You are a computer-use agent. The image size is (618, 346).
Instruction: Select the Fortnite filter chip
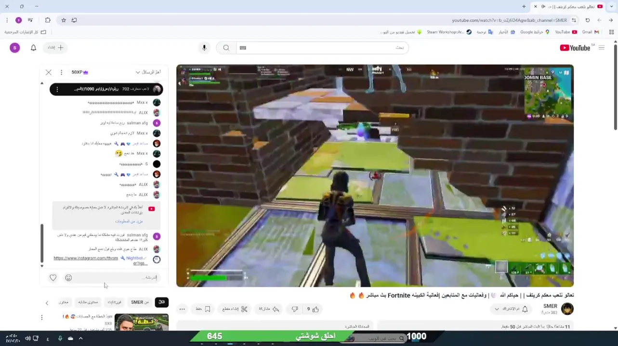(x=115, y=302)
